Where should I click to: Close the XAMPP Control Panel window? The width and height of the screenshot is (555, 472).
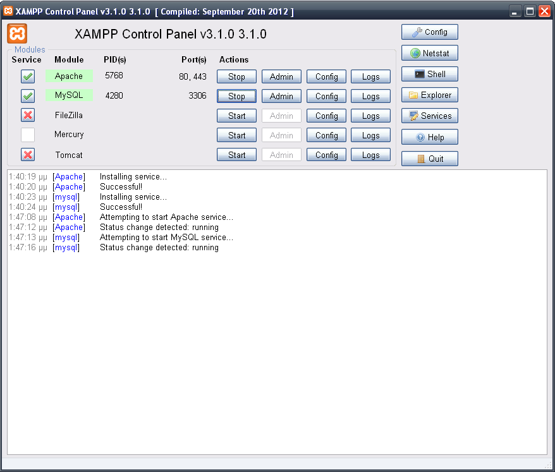pyautogui.click(x=544, y=11)
